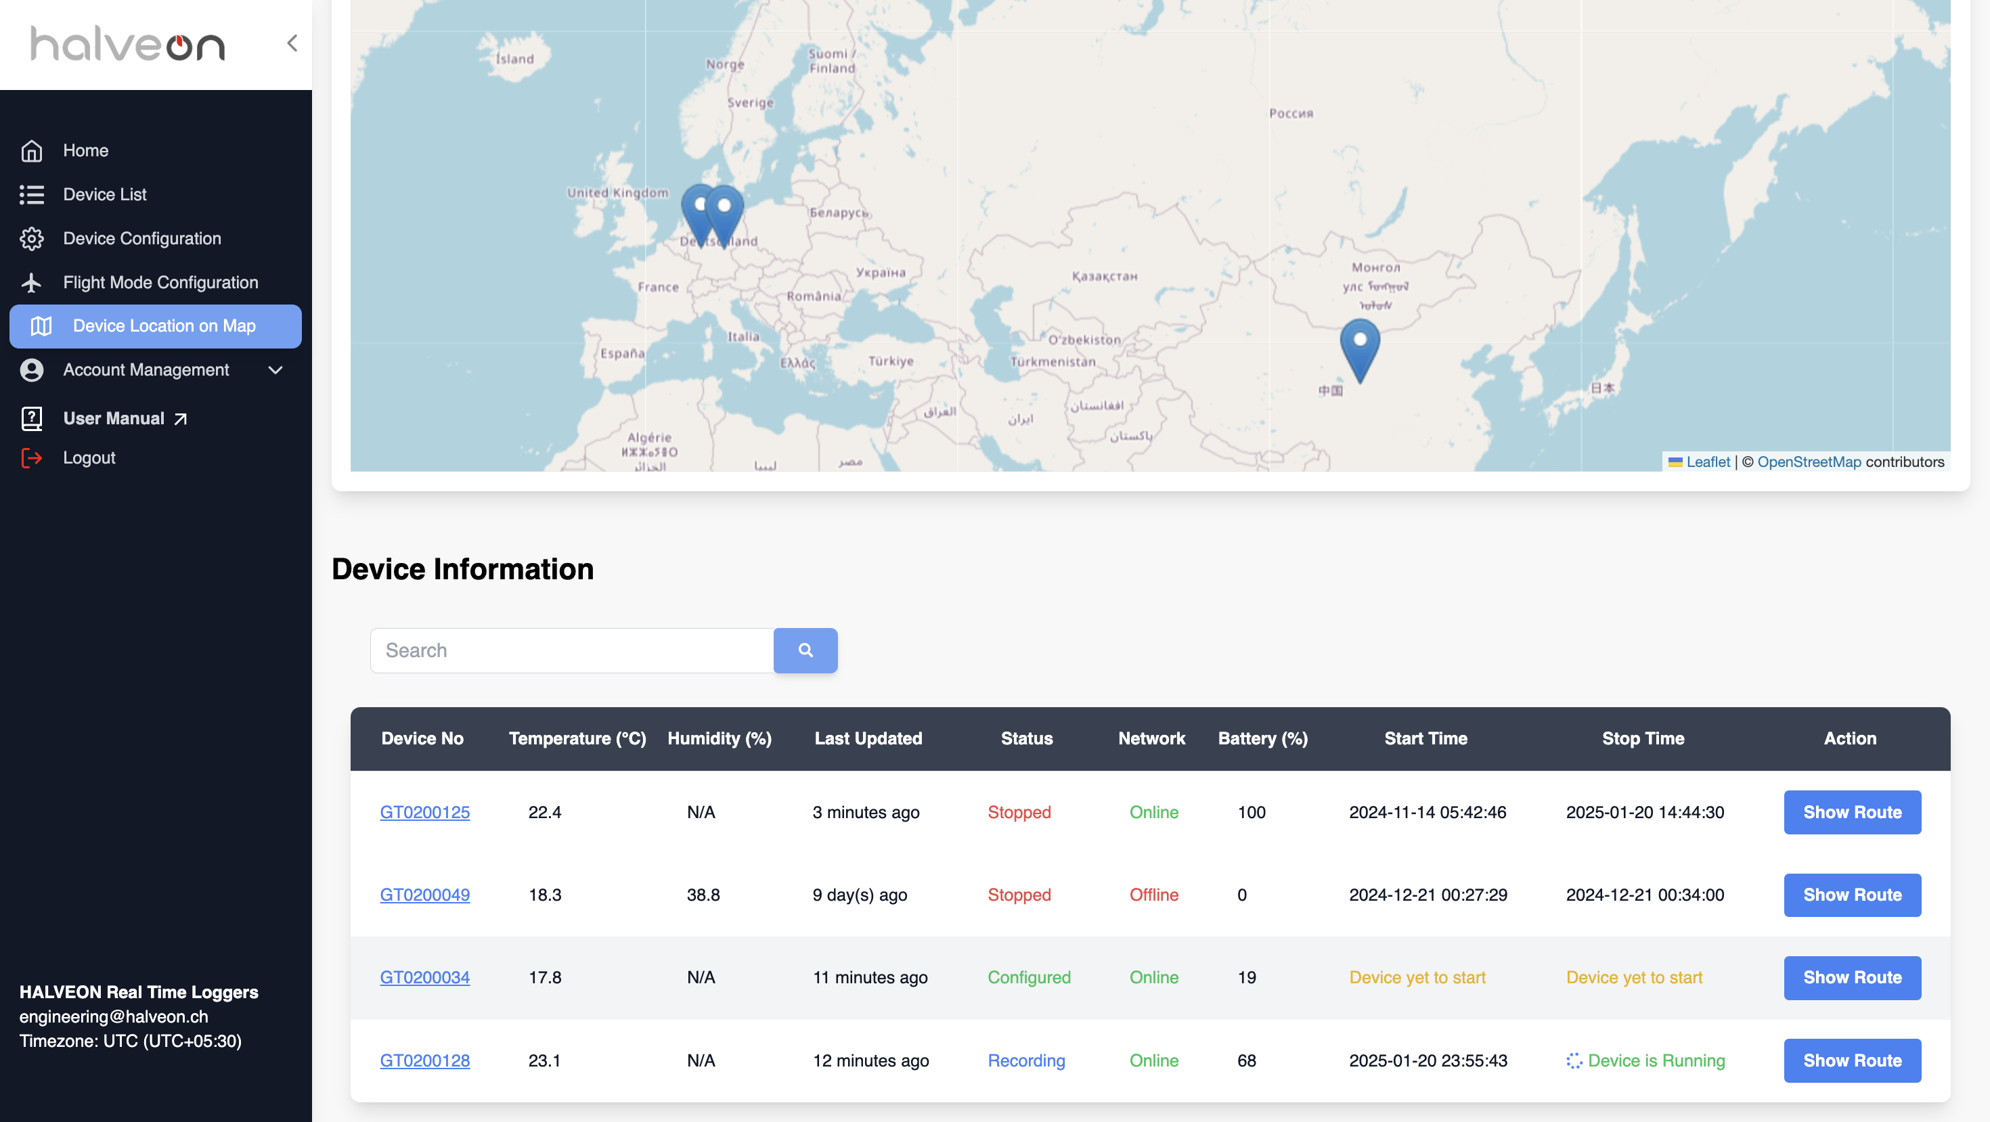Screen dimensions: 1990x1122
Task: Open the User Manual link
Action: pos(114,418)
